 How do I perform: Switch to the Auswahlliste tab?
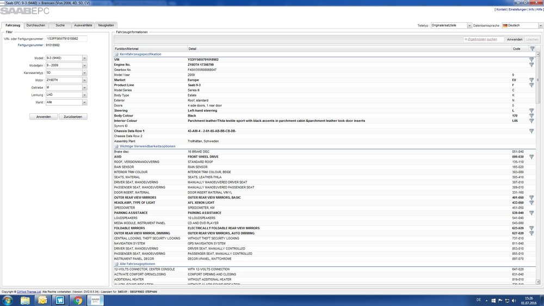[x=83, y=26]
